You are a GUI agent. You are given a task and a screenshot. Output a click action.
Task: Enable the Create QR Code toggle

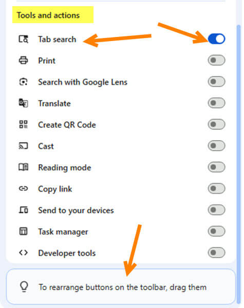click(216, 124)
